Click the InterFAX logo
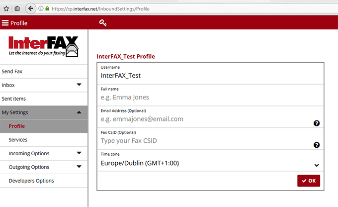This screenshot has width=338, height=207. point(43,46)
